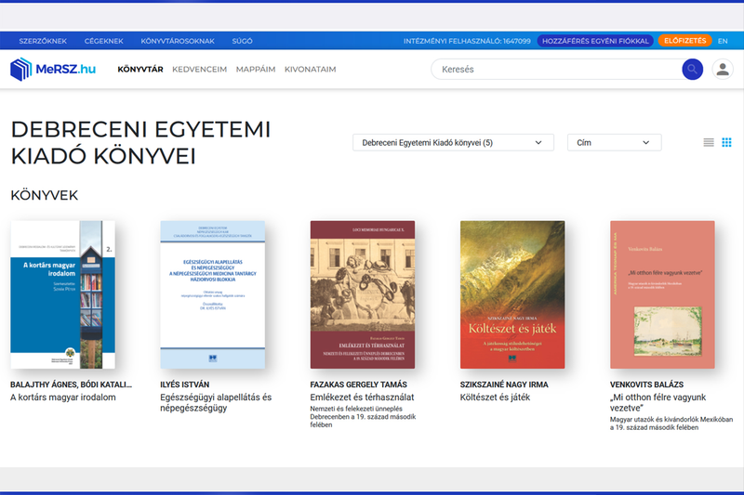
Task: Click the Előfizetés button
Action: 684,41
